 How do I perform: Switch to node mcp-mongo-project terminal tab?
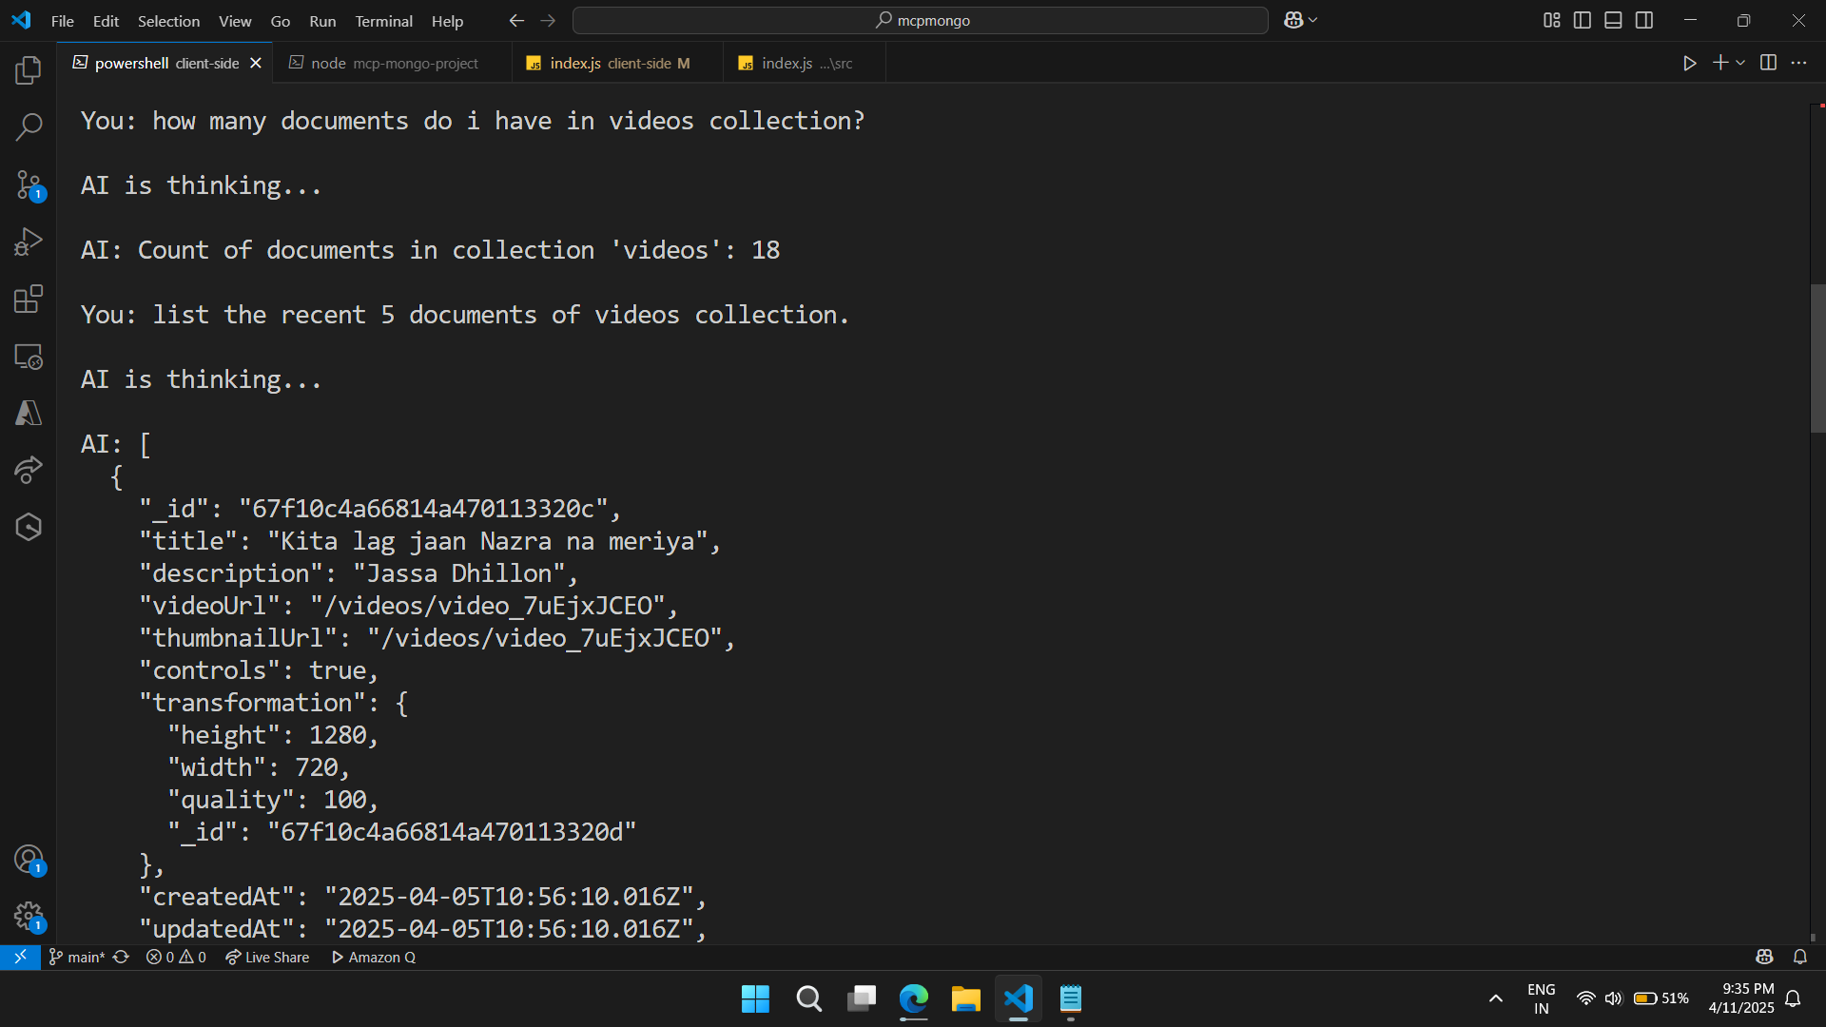point(392,63)
